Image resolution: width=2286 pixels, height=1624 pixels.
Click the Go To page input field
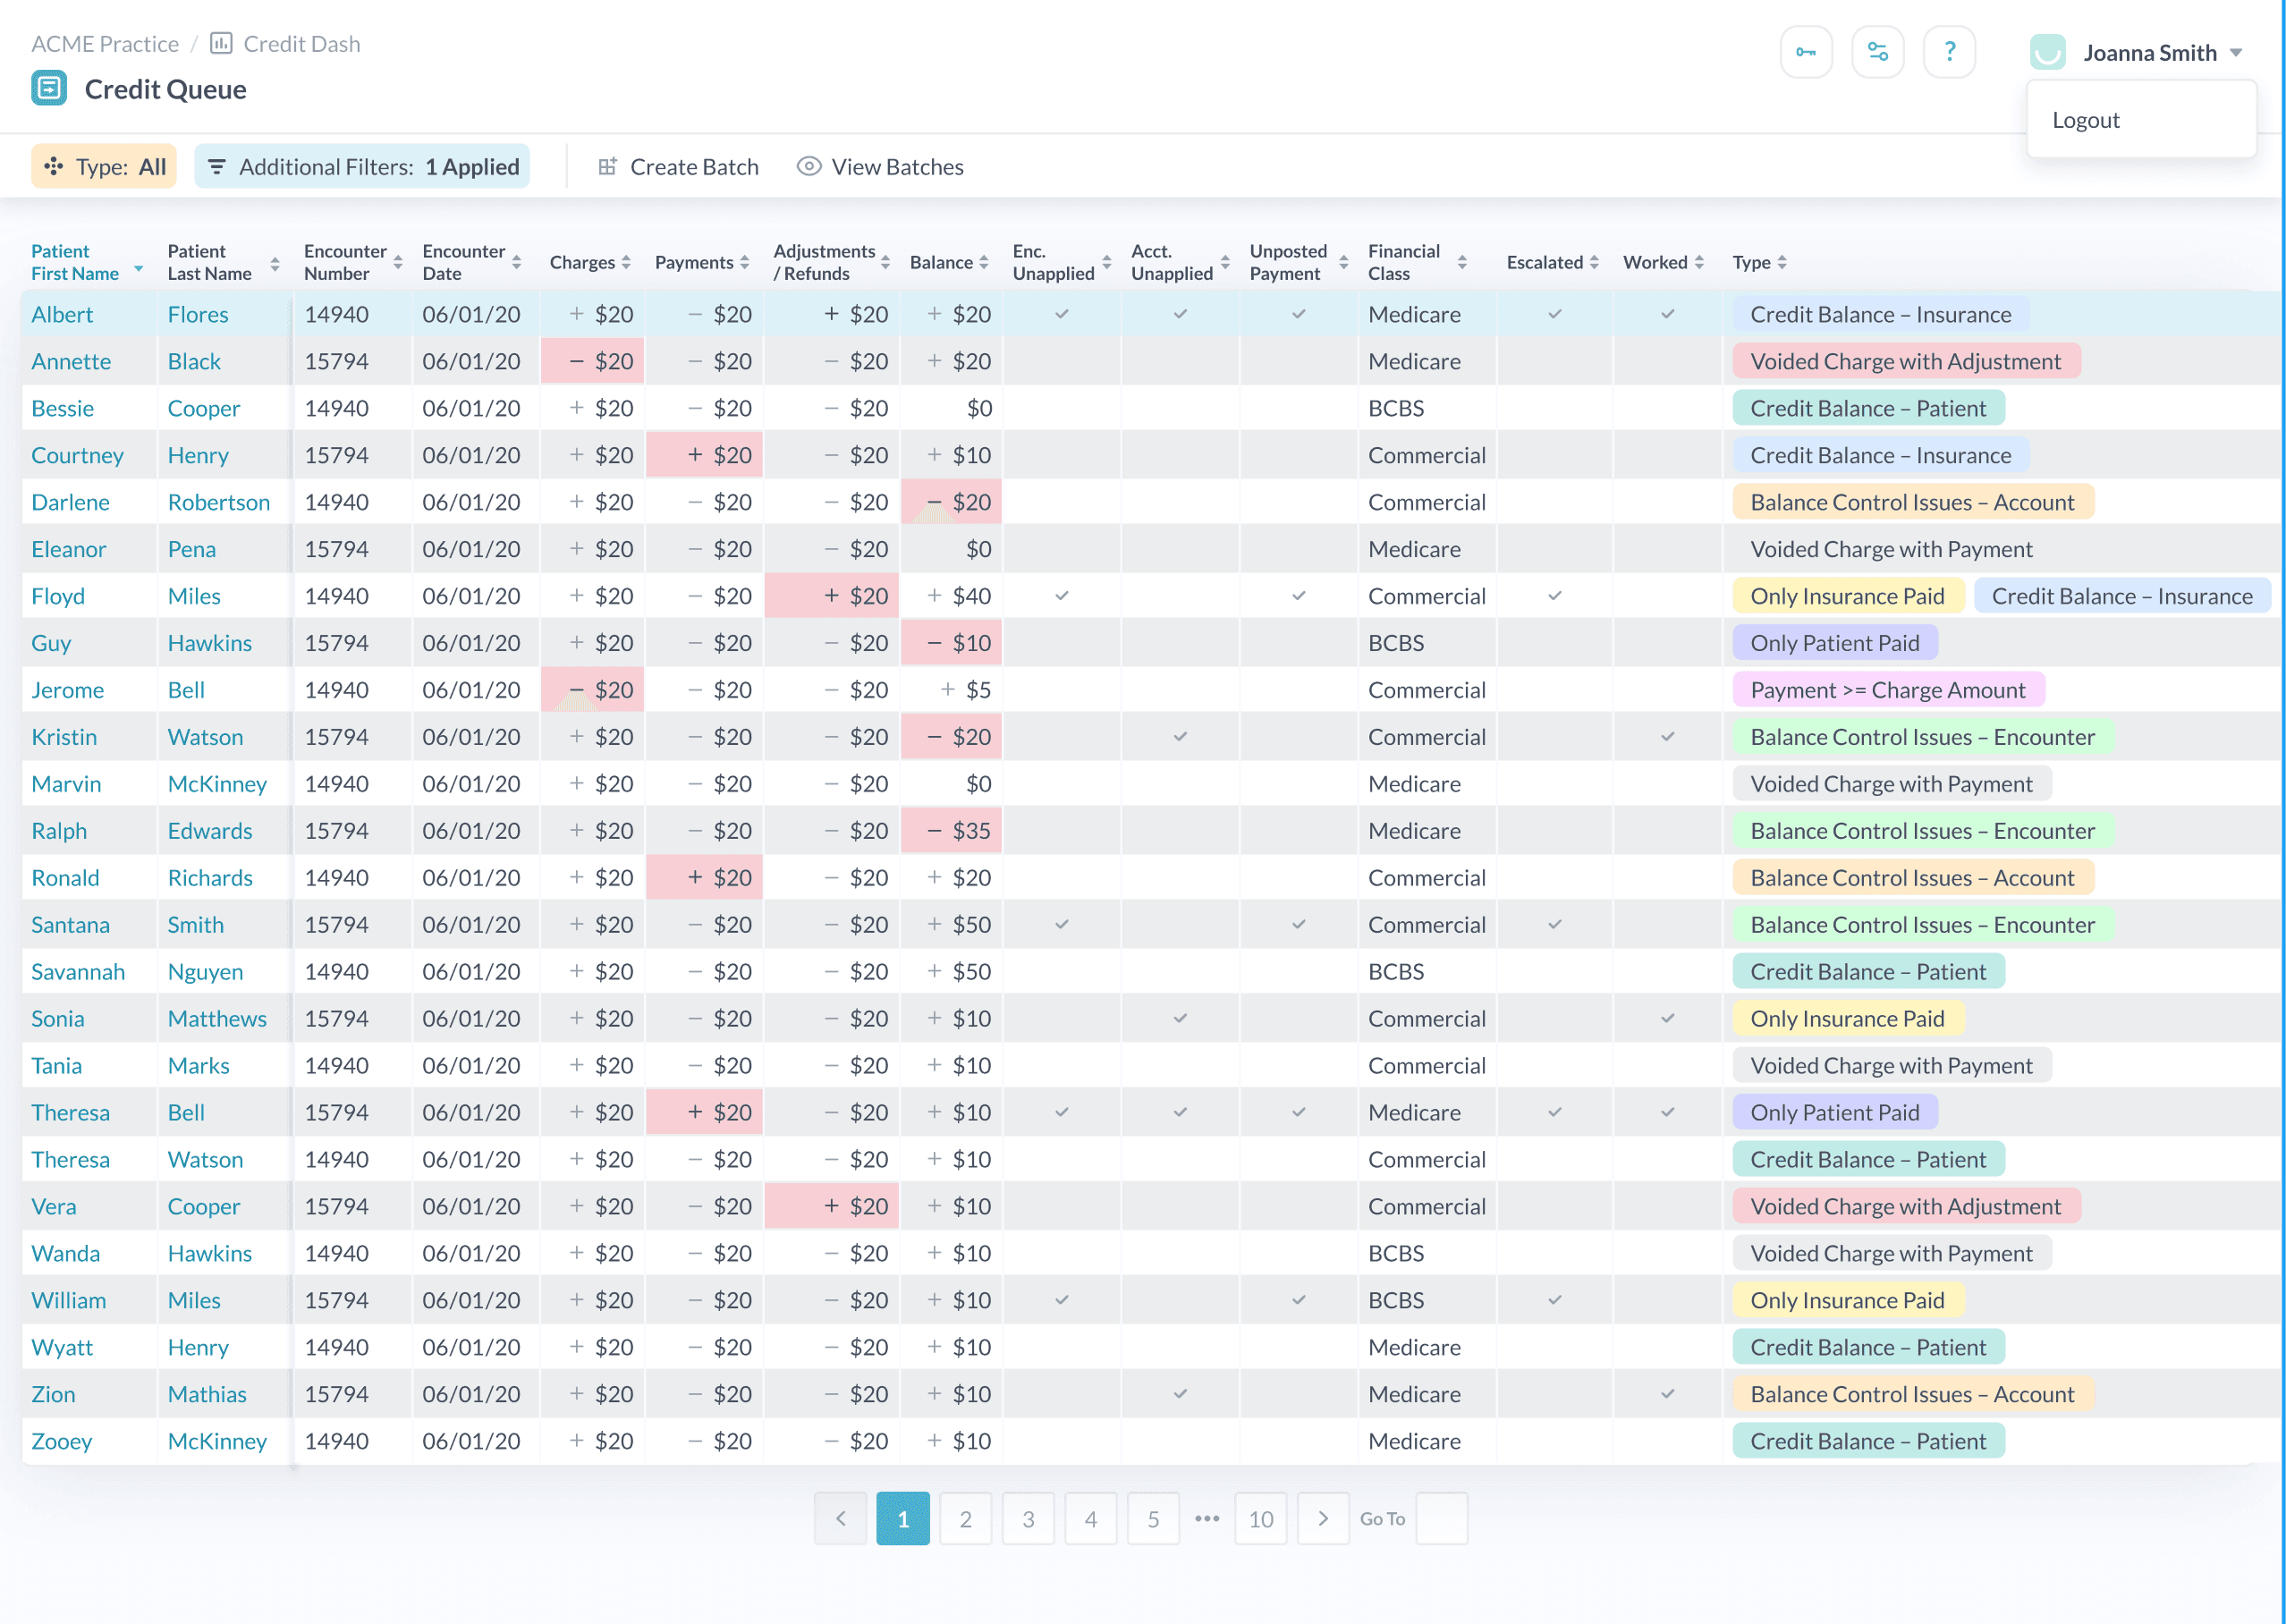(x=1441, y=1518)
